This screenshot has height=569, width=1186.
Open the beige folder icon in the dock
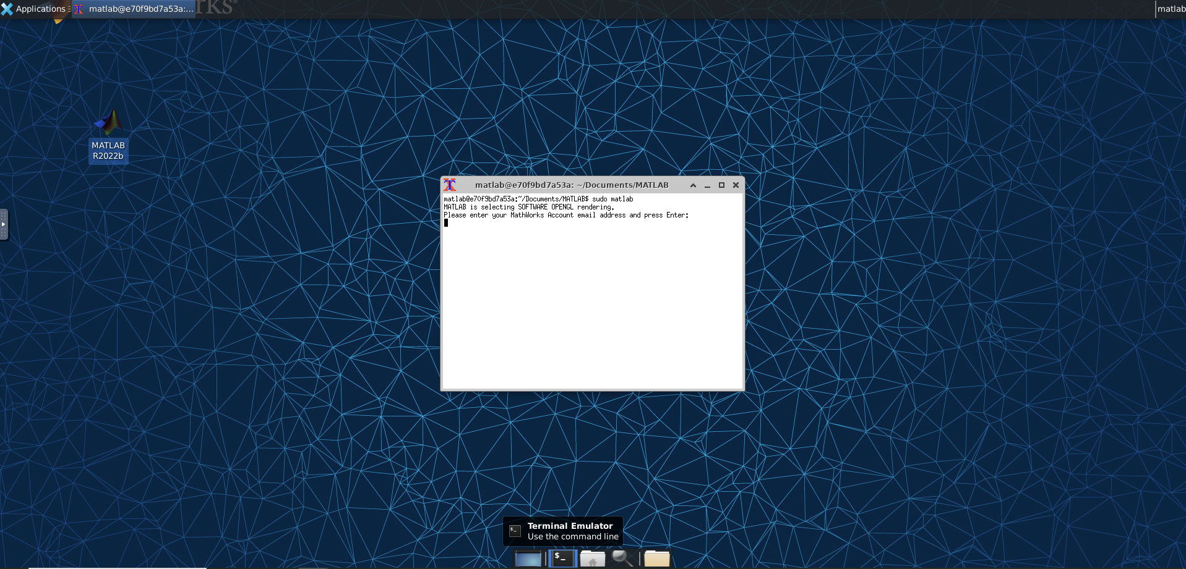[x=656, y=558]
